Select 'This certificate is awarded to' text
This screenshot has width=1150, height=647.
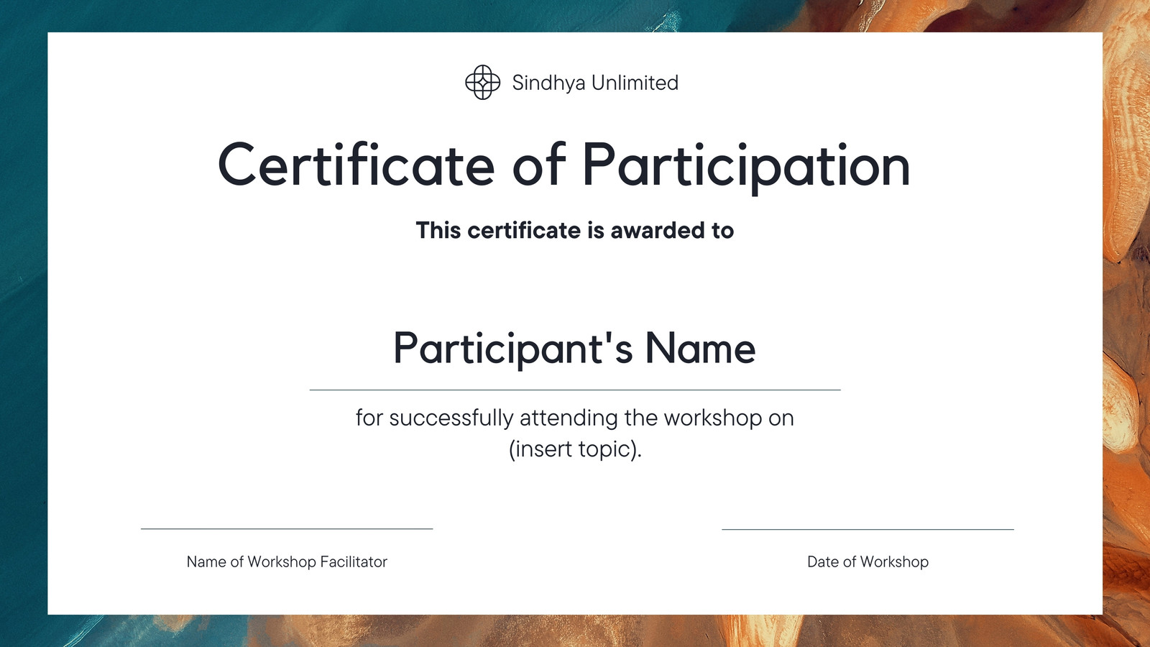coord(575,230)
